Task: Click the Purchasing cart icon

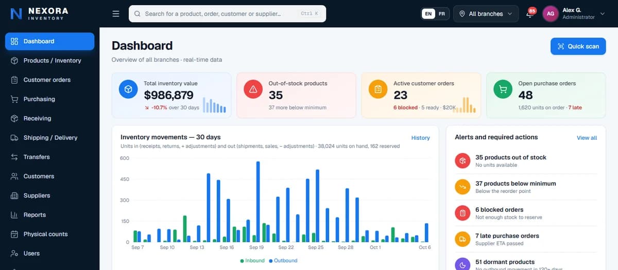Action: 14,99
